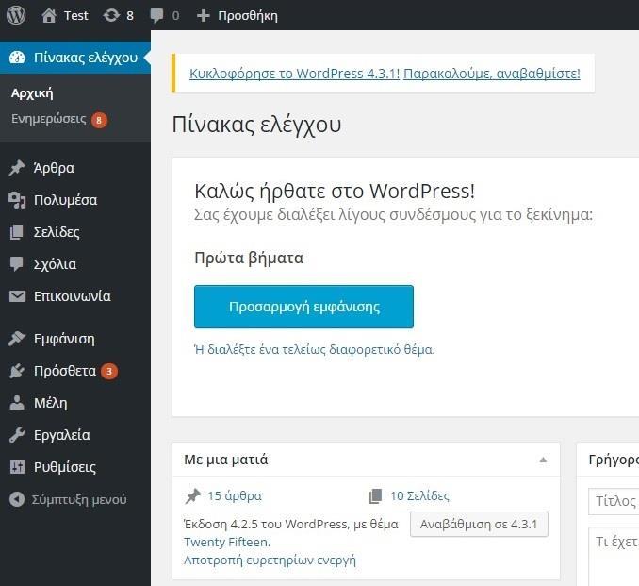The height and width of the screenshot is (586, 639).
Task: Click the media icon next to Πολυμέσα
Action: pos(17,200)
